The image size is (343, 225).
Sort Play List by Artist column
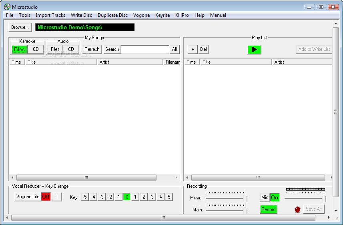coord(302,62)
